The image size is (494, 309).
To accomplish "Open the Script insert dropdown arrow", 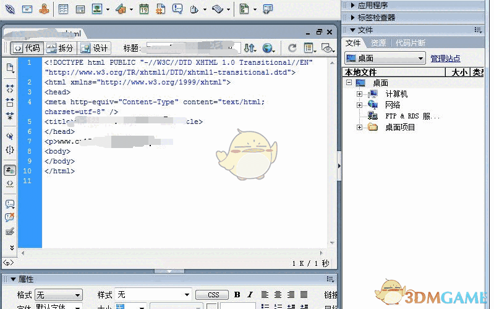I will [x=228, y=9].
